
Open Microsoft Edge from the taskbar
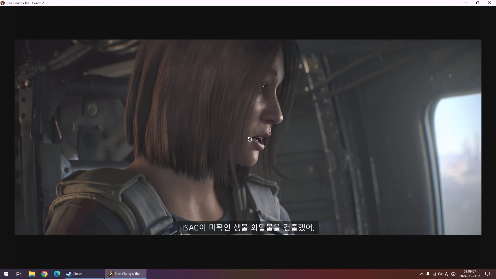point(57,274)
